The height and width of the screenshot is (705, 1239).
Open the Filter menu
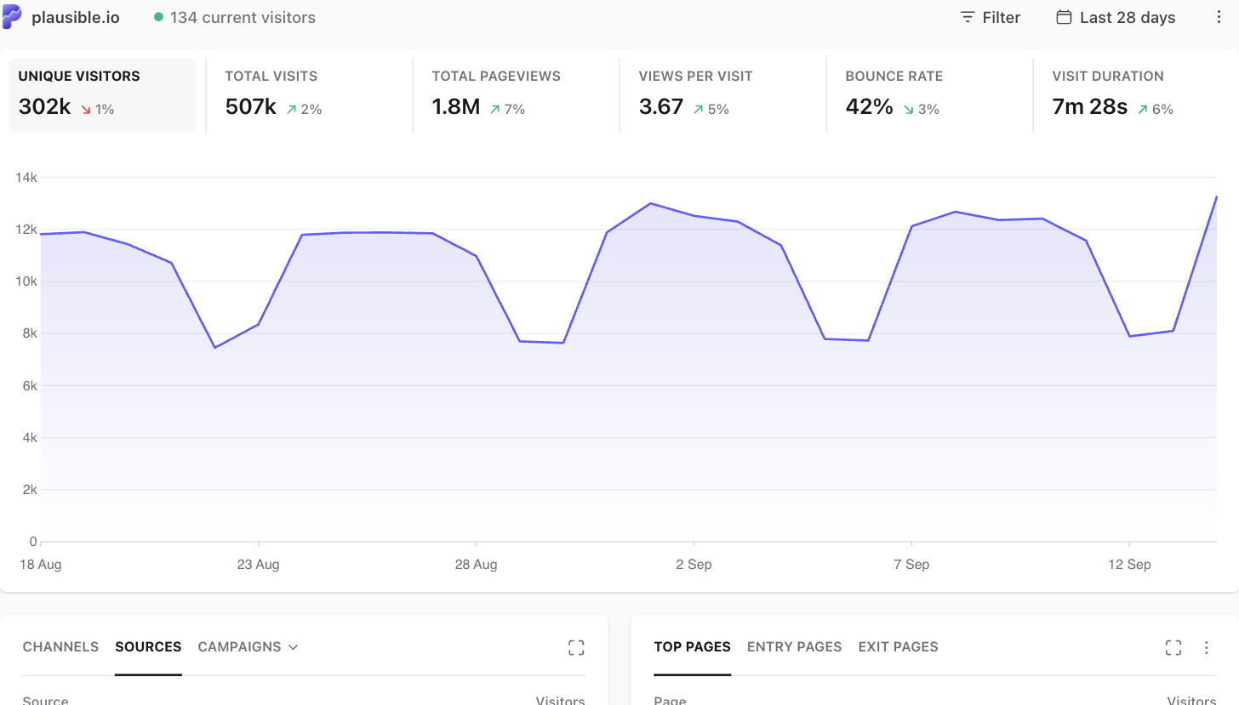(x=991, y=17)
